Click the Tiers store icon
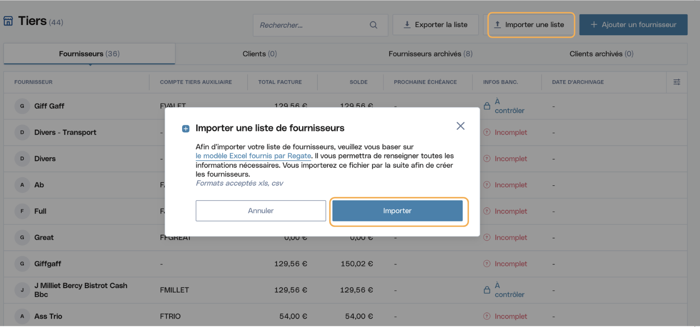This screenshot has width=700, height=327. pos(8,21)
